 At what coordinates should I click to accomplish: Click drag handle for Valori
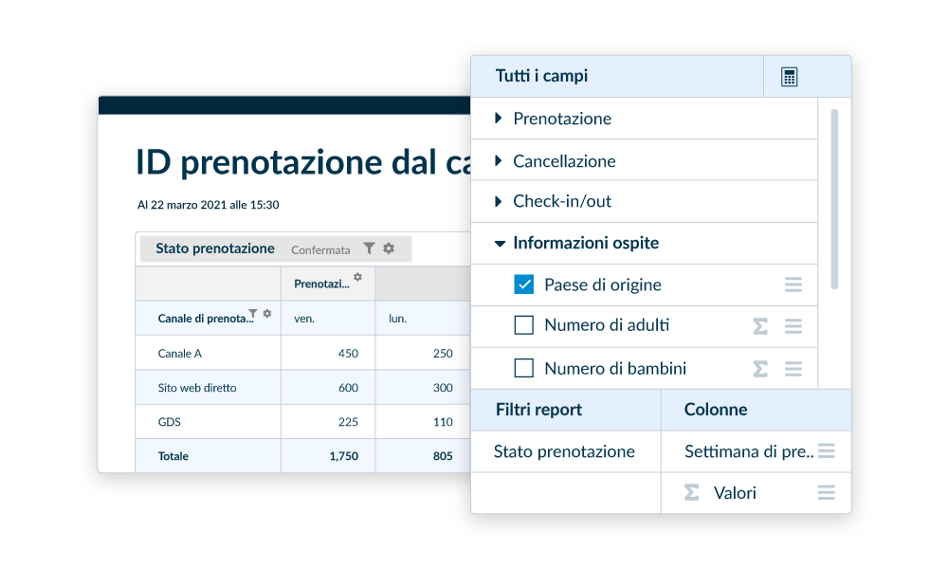827,493
